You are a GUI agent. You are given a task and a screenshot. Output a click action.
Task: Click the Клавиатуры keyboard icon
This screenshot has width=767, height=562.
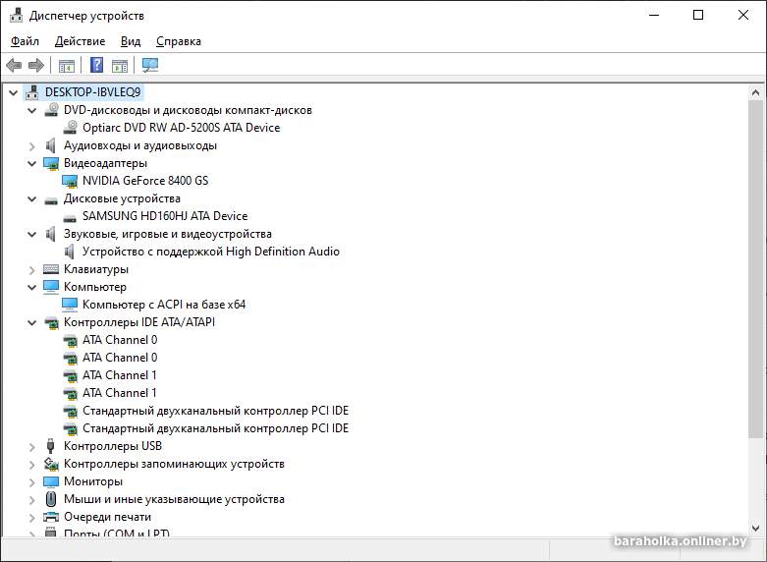coord(51,269)
